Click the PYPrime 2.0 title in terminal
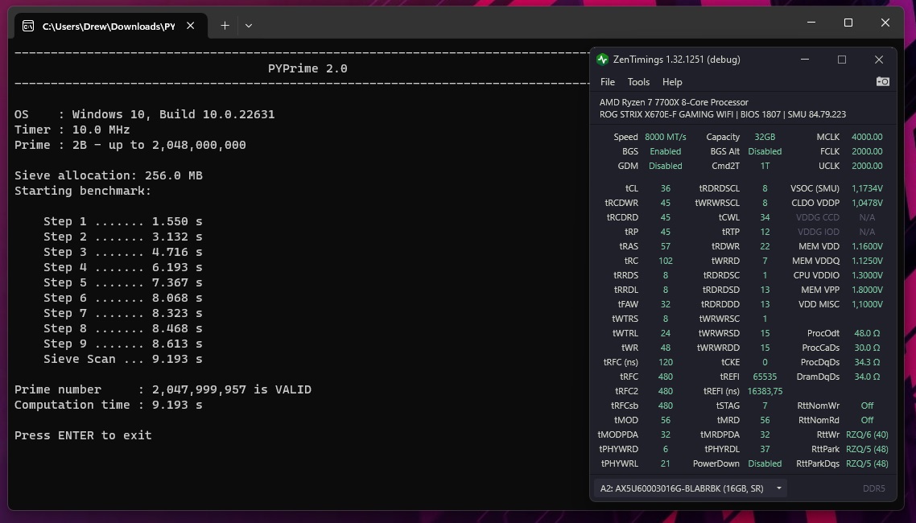The height and width of the screenshot is (523, 916). [307, 68]
